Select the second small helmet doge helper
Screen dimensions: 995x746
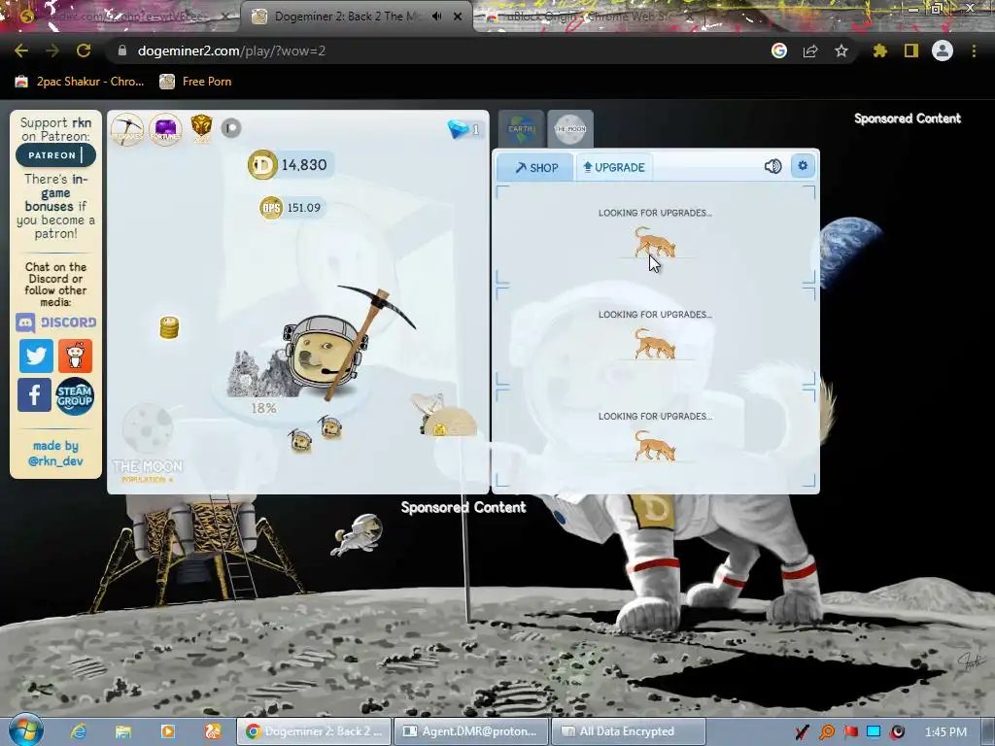click(330, 427)
